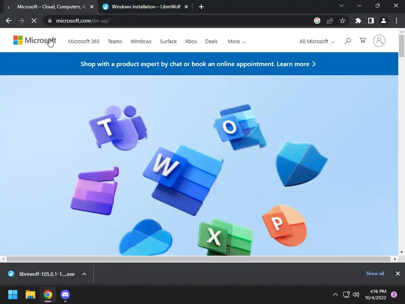Click the sign-in account avatar icon
The width and height of the screenshot is (405, 304).
(379, 41)
